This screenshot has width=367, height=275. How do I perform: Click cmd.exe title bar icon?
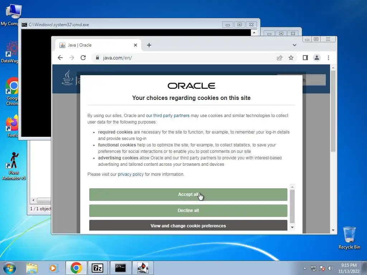(x=24, y=25)
